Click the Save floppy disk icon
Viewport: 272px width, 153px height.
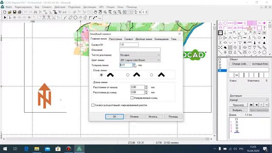pos(14,12)
